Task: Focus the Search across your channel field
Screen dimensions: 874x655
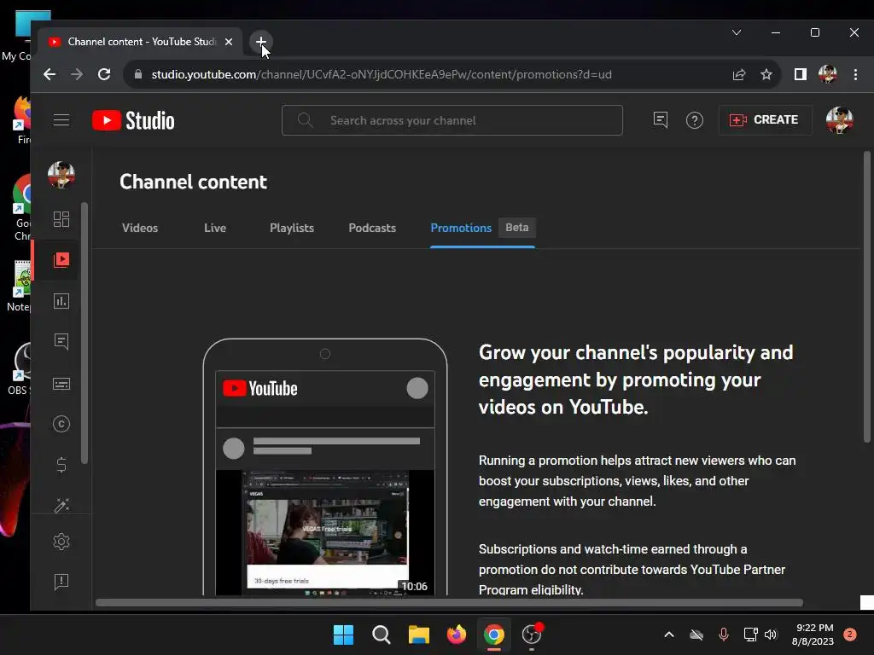Action: click(x=452, y=120)
